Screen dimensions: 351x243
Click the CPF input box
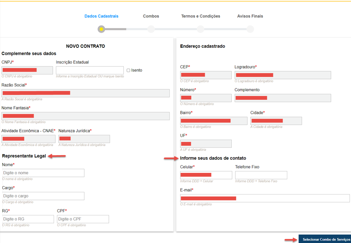click(x=83, y=219)
